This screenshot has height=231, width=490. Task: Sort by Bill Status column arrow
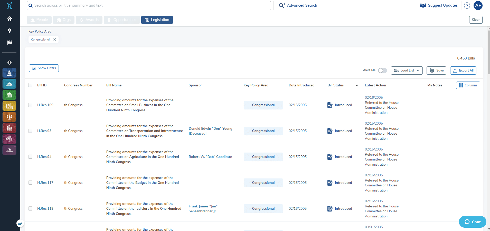tap(357, 85)
